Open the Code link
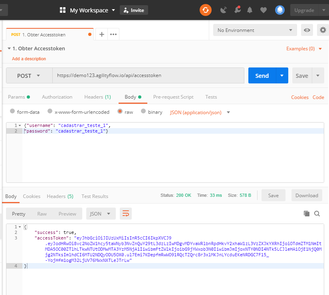329x295 pixels. (x=318, y=97)
